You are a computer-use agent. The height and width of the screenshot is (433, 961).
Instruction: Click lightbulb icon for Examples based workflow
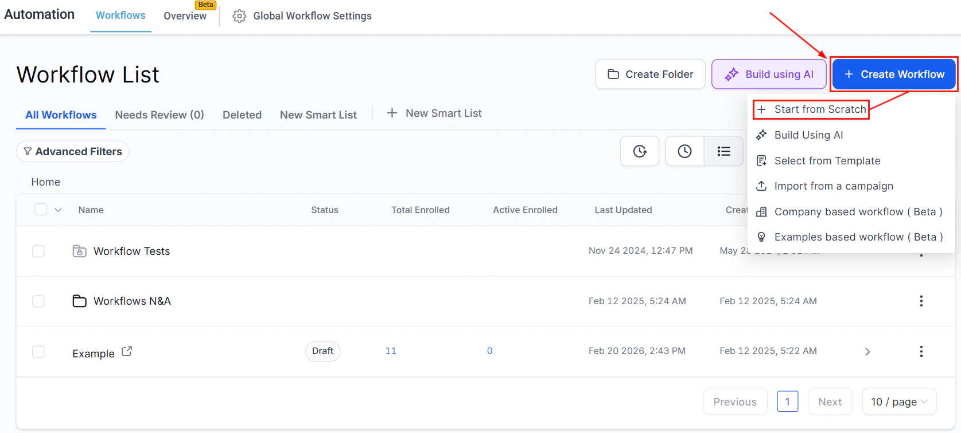pos(761,237)
